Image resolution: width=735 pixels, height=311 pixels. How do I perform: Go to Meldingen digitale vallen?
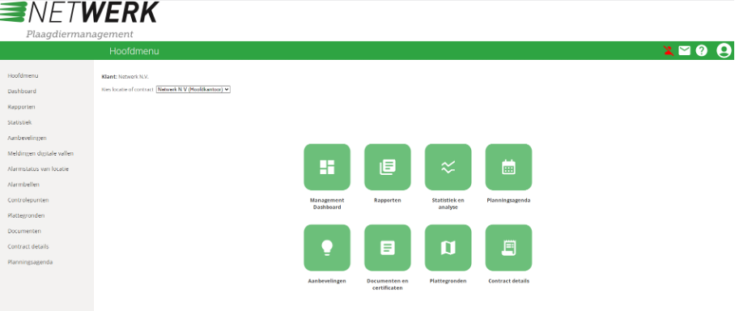pos(40,153)
